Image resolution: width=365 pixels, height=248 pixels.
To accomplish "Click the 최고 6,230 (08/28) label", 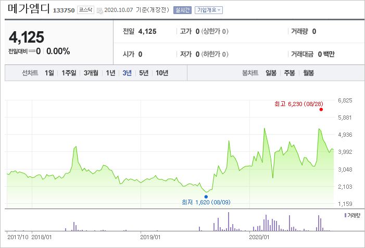I will click(x=299, y=104).
